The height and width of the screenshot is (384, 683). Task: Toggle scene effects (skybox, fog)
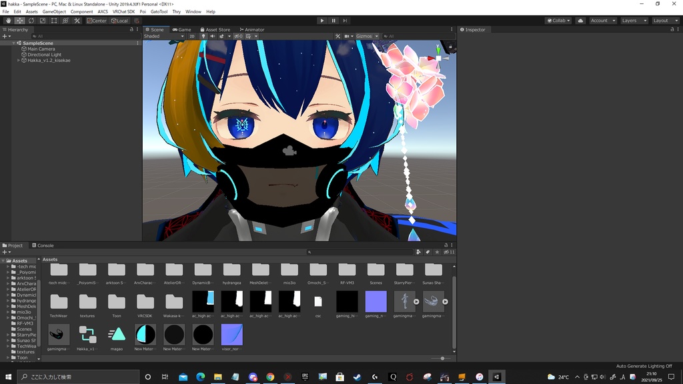tap(221, 36)
